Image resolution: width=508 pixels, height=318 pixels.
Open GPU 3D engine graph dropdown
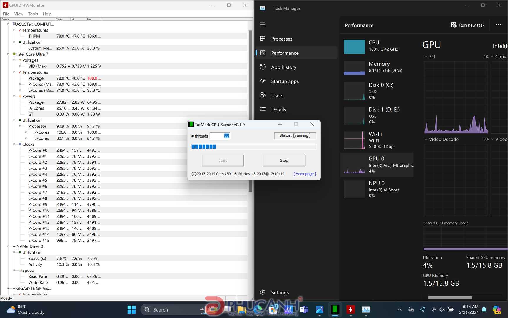[426, 57]
